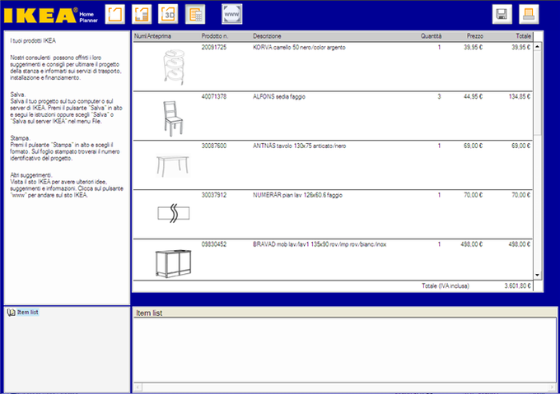The image size is (560, 394).
Task: Open the 2D floor plan view icon
Action: pyautogui.click(x=115, y=14)
